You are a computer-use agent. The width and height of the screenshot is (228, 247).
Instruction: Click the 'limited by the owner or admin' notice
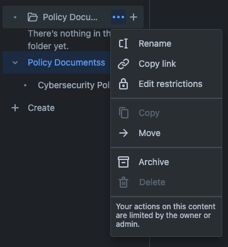166,215
